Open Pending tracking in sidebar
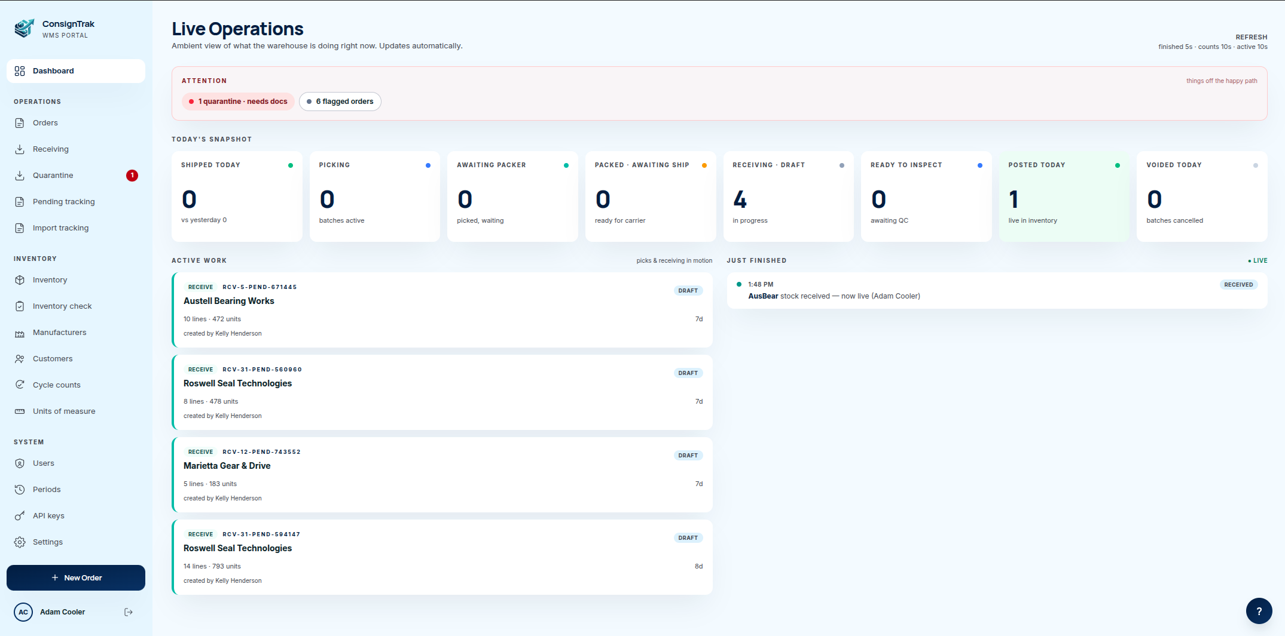The width and height of the screenshot is (1285, 636). (x=76, y=202)
